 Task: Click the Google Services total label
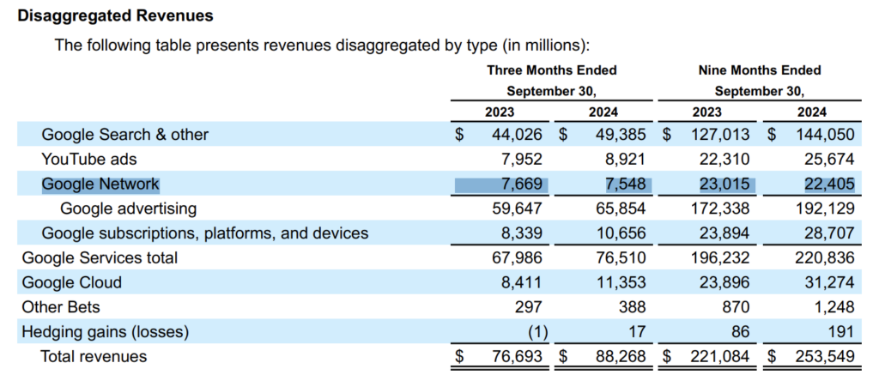tap(100, 257)
